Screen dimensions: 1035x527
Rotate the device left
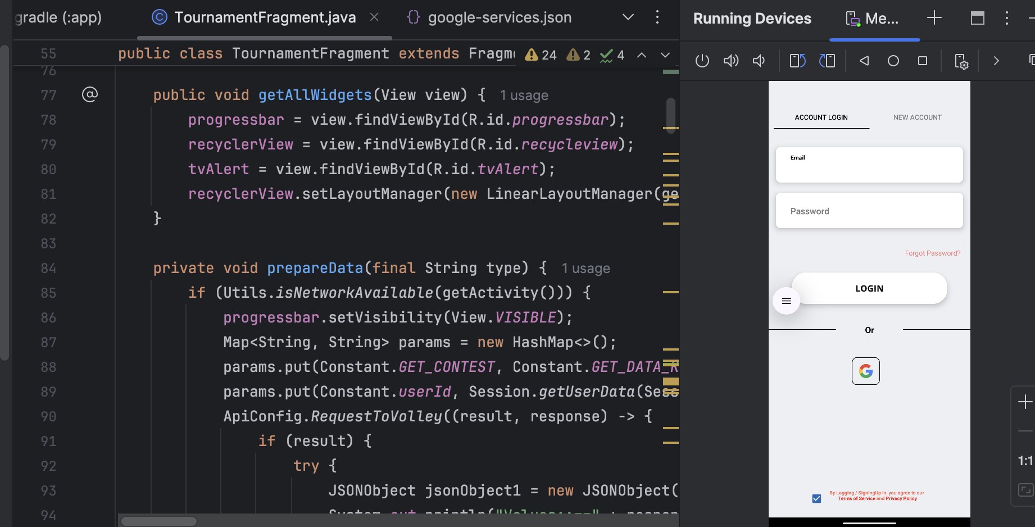pos(797,61)
